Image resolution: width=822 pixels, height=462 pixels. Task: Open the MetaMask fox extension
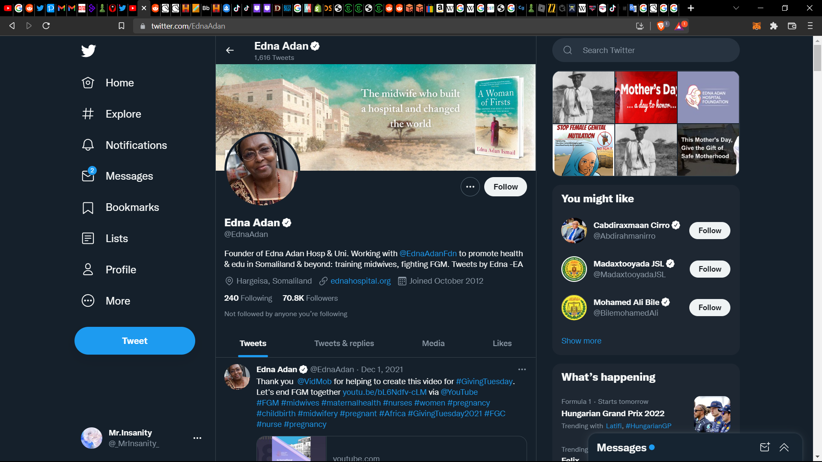point(756,26)
